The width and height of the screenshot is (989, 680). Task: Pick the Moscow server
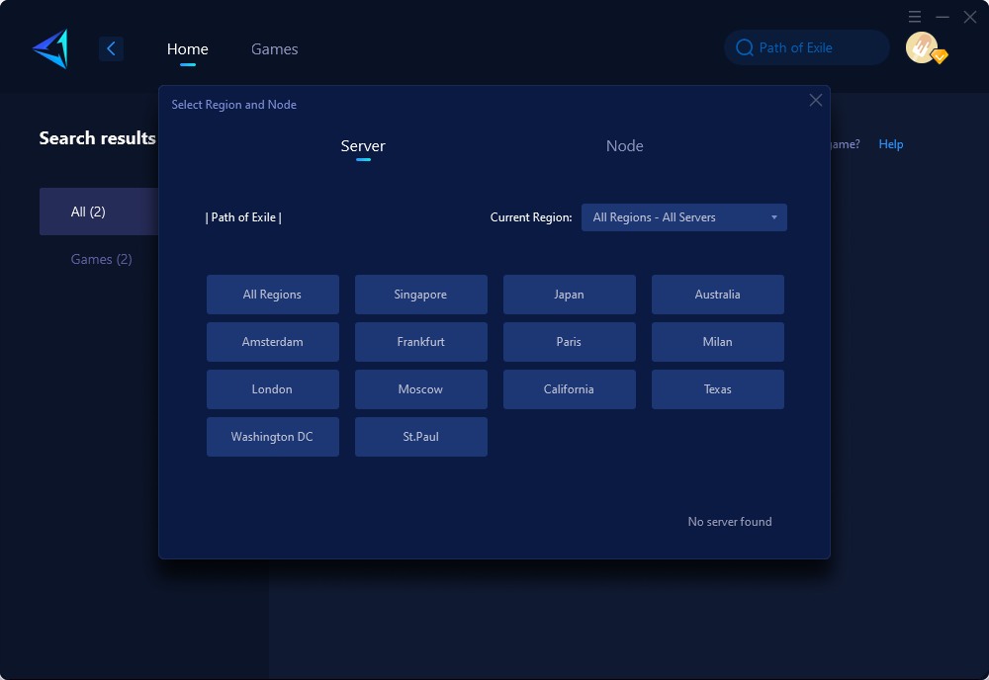click(420, 389)
